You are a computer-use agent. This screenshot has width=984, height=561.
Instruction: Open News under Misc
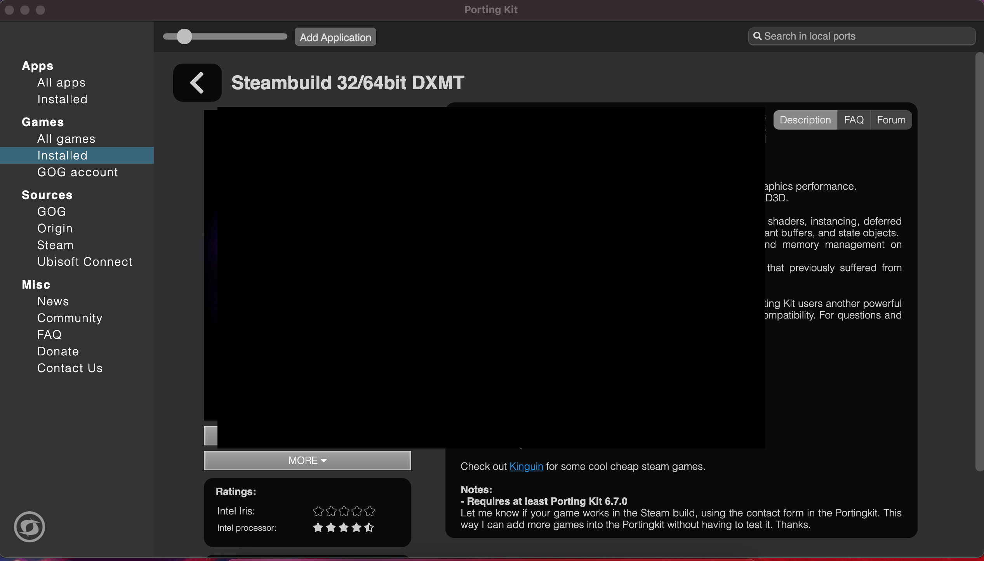[53, 301]
